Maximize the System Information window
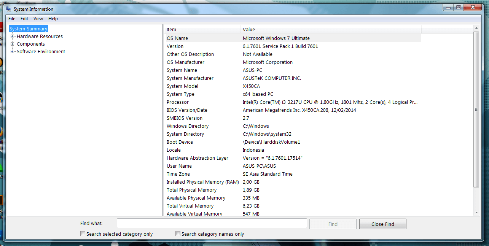This screenshot has width=489, height=246. click(458, 7)
